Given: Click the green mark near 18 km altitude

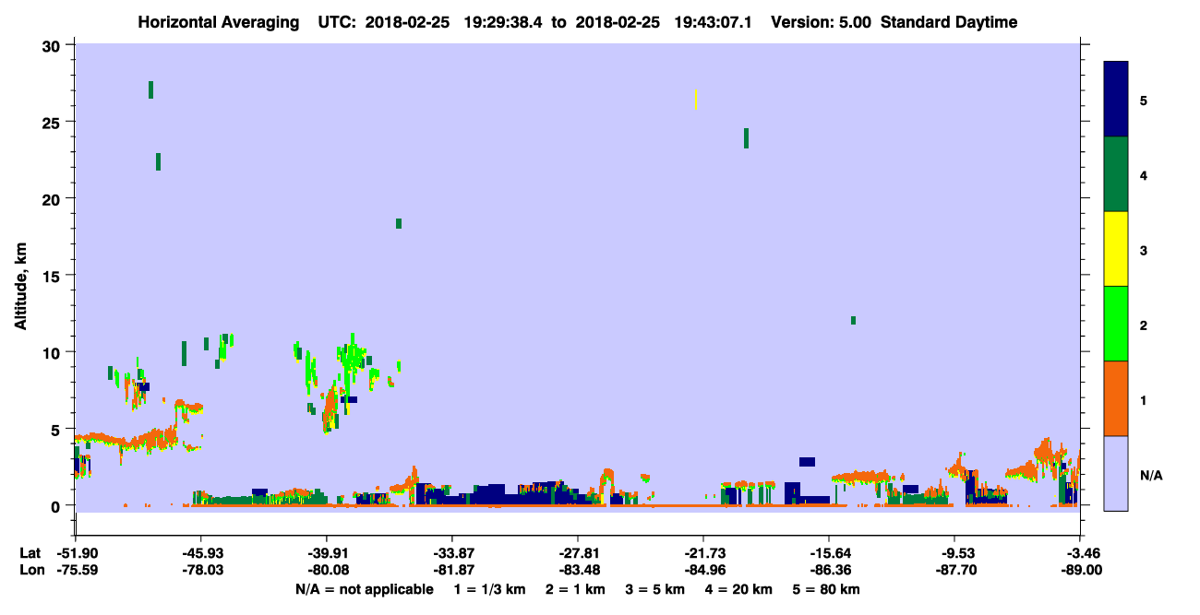Looking at the screenshot, I should pyautogui.click(x=399, y=223).
